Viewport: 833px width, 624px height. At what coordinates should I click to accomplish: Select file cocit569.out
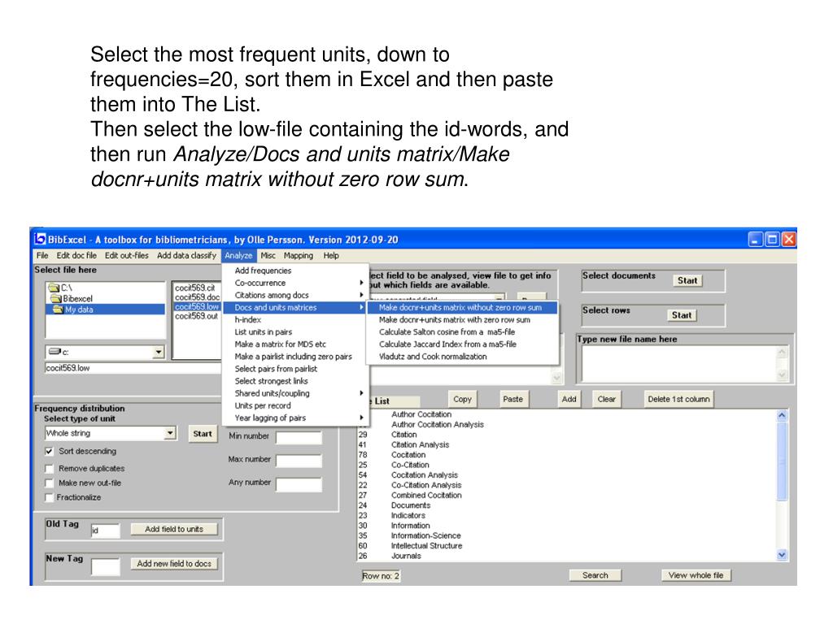[x=196, y=316]
